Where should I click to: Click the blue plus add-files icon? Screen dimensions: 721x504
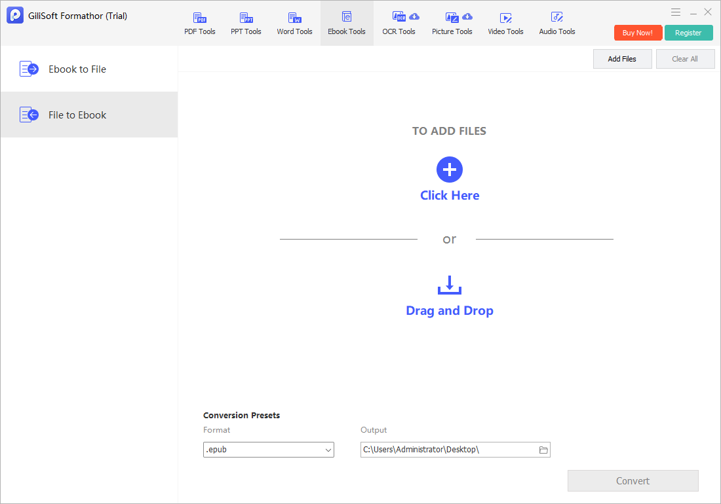tap(449, 170)
